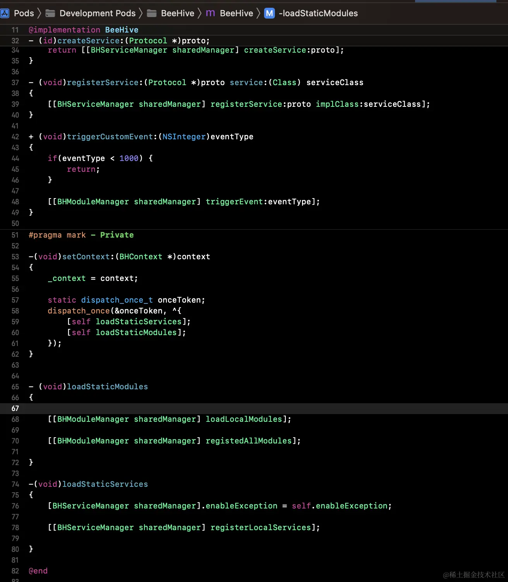Image resolution: width=508 pixels, height=582 pixels.
Task: Click 'implClass:serviceClass' argument
Action: point(368,104)
